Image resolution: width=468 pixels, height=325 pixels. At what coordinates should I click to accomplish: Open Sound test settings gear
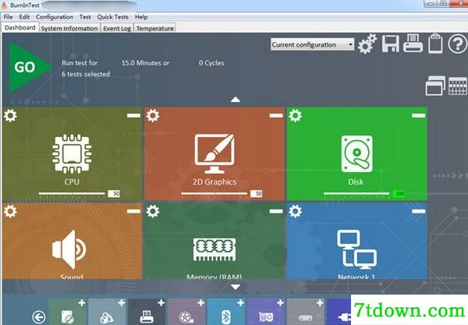click(x=10, y=211)
